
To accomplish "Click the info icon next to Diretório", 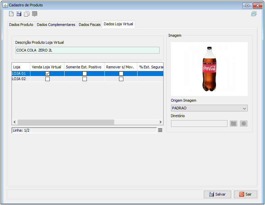I will tap(244, 124).
